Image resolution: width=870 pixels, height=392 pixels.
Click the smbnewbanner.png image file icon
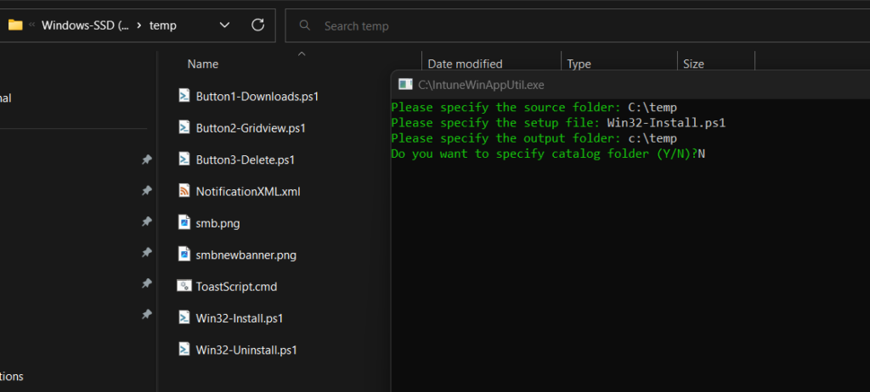(x=184, y=254)
